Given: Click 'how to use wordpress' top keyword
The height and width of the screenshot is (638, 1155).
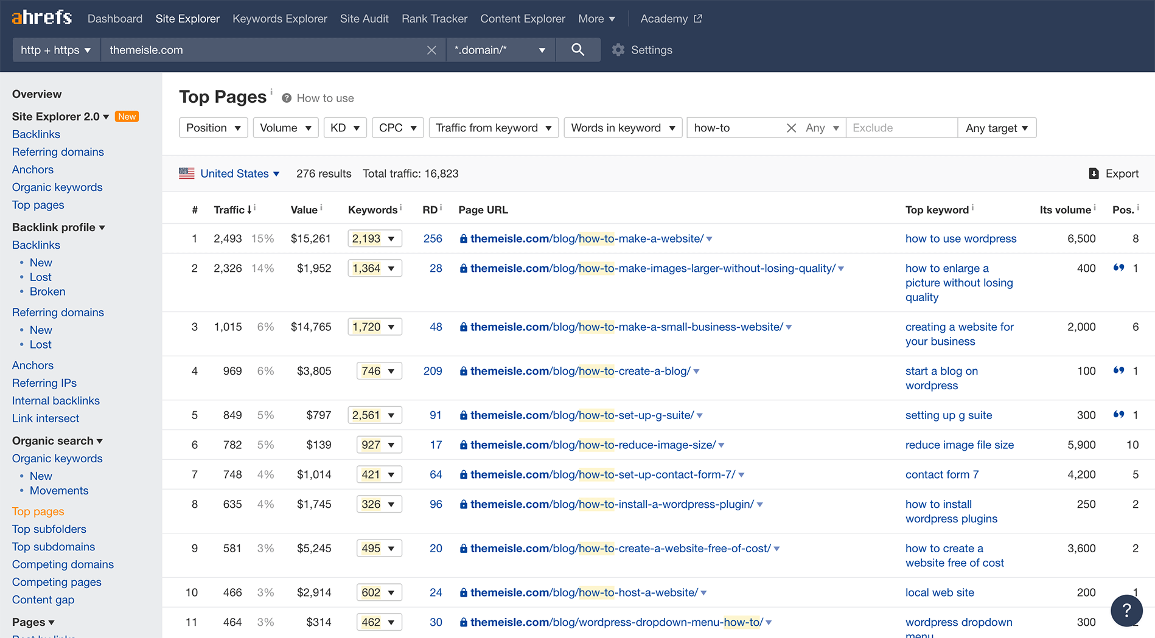Looking at the screenshot, I should pyautogui.click(x=961, y=239).
